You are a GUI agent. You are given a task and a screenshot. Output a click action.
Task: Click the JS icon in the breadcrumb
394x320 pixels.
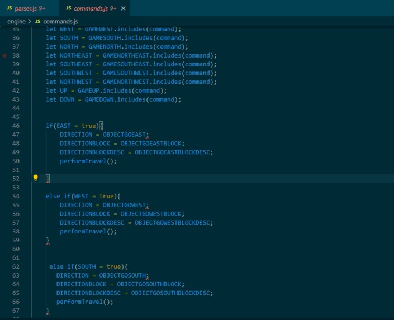click(x=37, y=22)
